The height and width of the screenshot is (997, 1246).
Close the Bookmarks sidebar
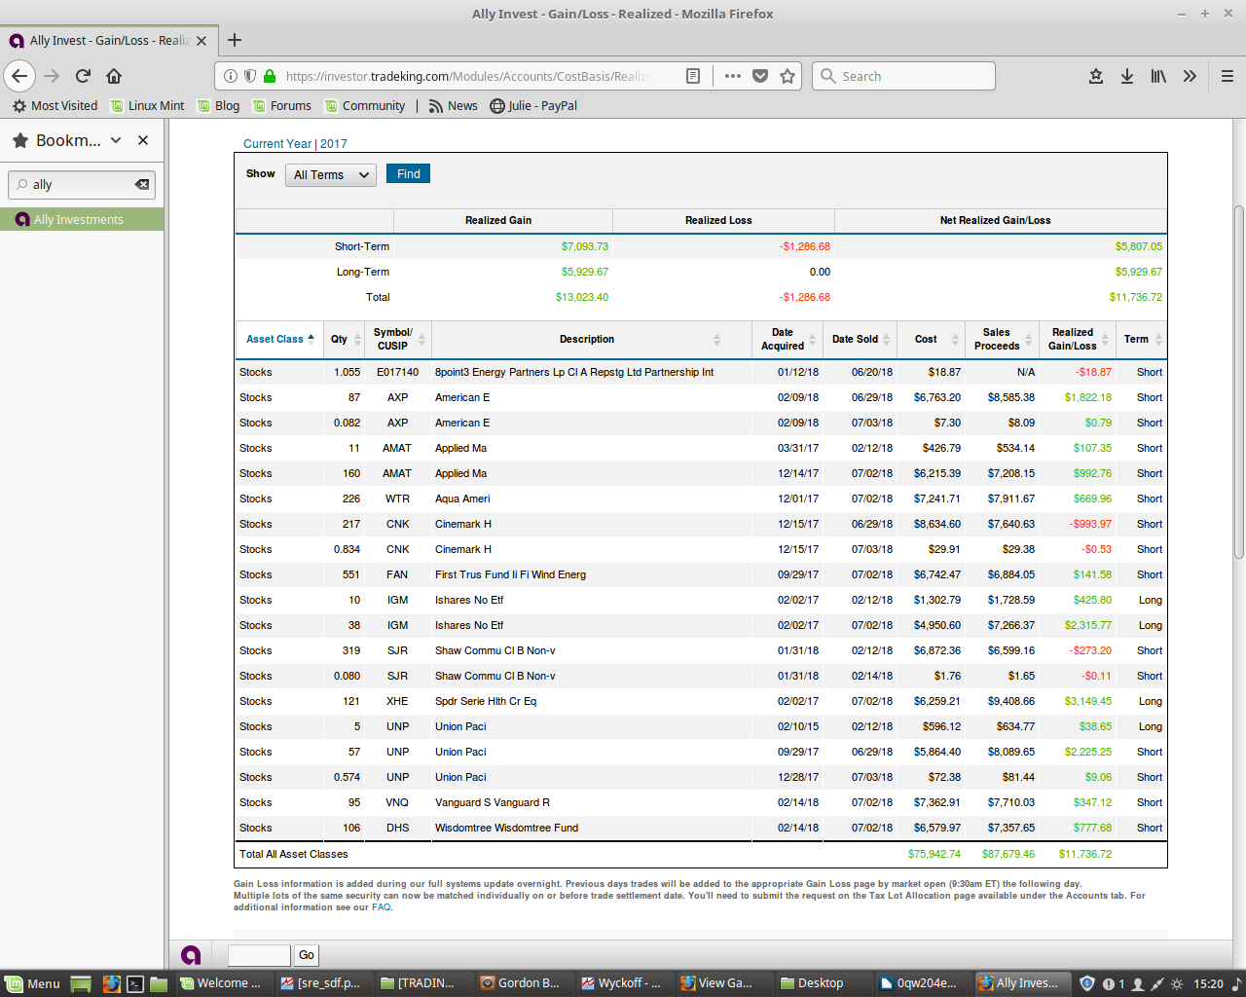(x=143, y=140)
